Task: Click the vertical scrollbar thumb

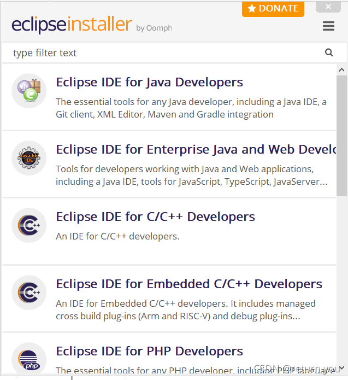Action: coord(341,135)
